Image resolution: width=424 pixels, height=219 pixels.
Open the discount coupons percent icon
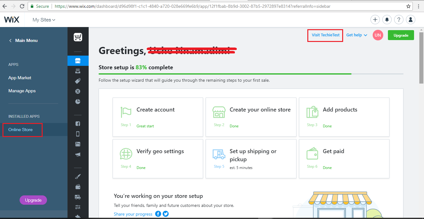[x=78, y=91]
